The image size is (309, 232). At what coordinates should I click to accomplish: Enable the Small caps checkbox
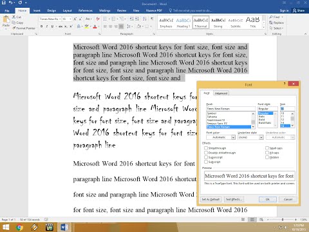point(267,148)
